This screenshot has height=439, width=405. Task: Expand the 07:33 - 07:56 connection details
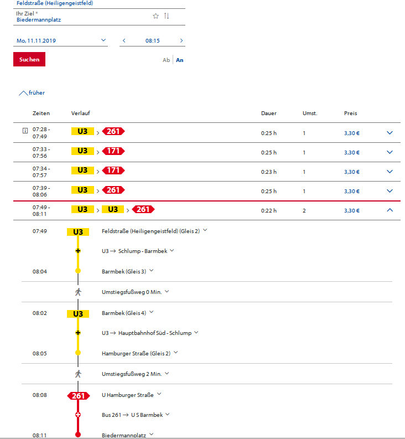[390, 152]
